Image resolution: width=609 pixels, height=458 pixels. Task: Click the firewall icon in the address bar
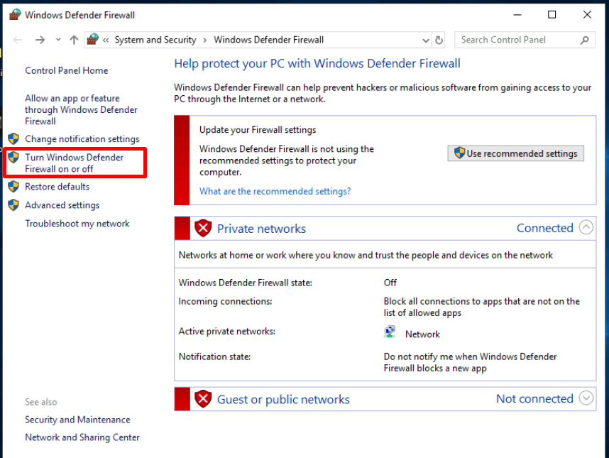point(93,40)
